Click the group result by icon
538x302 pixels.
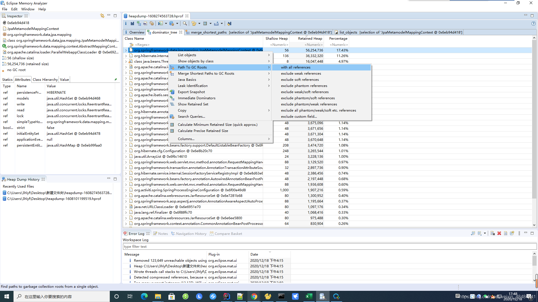pyautogui.click(x=194, y=24)
